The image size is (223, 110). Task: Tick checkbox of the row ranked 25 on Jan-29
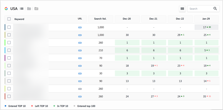[9, 35]
